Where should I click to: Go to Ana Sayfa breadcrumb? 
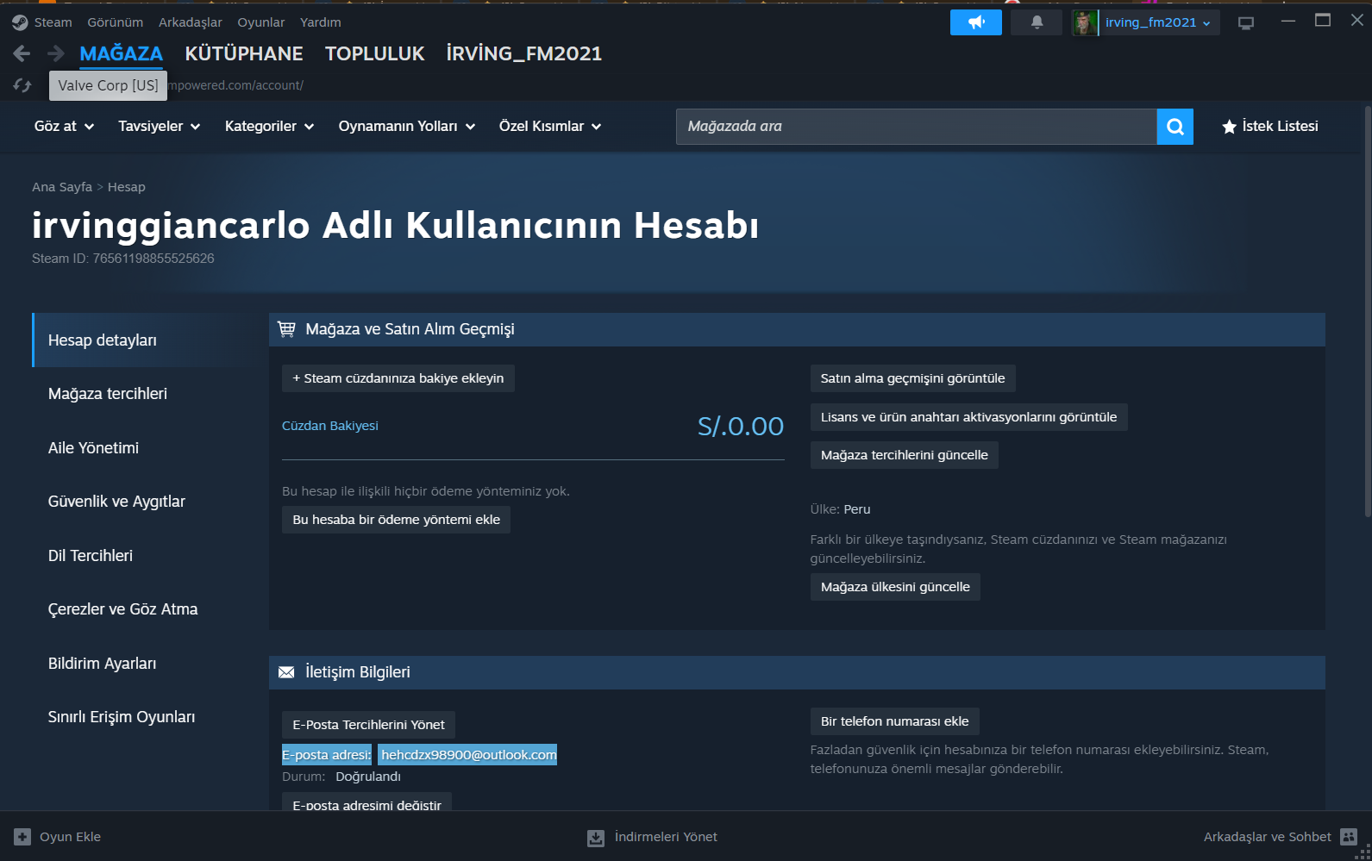[x=62, y=187]
